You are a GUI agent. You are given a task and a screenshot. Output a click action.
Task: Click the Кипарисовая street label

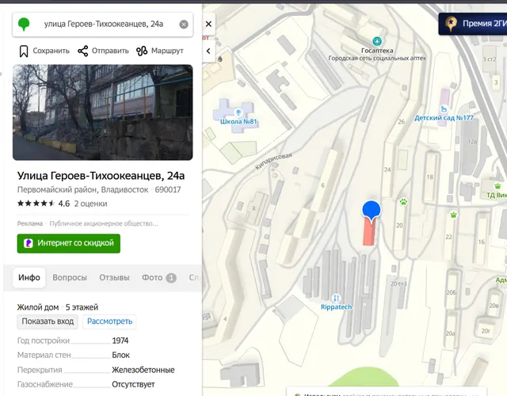(x=273, y=160)
